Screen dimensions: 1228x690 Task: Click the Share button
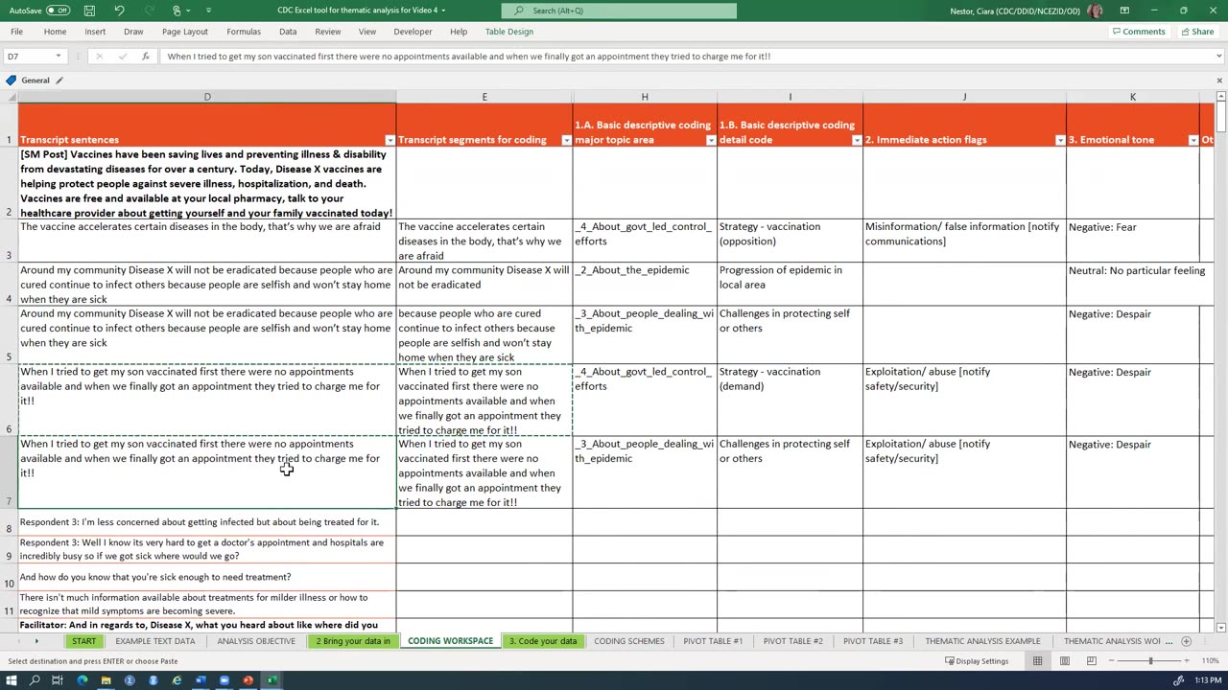tap(1197, 32)
